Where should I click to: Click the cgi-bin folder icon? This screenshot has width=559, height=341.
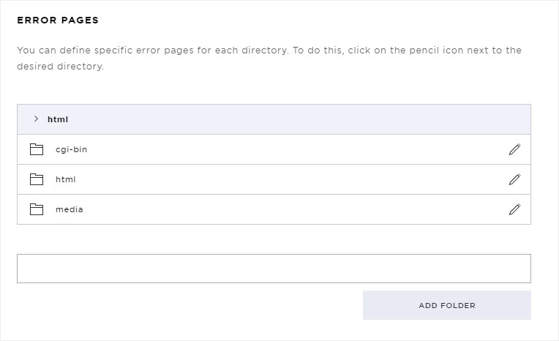tap(37, 149)
